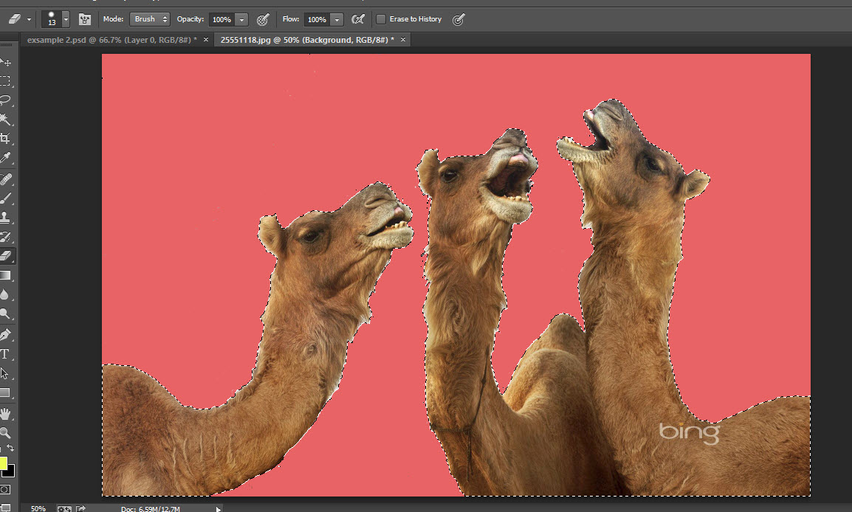Switch to the exsample 2.psd tab
This screenshot has width=852, height=512.
click(111, 39)
